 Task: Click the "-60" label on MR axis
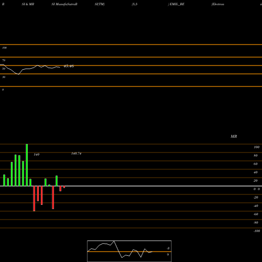(256, 214)
